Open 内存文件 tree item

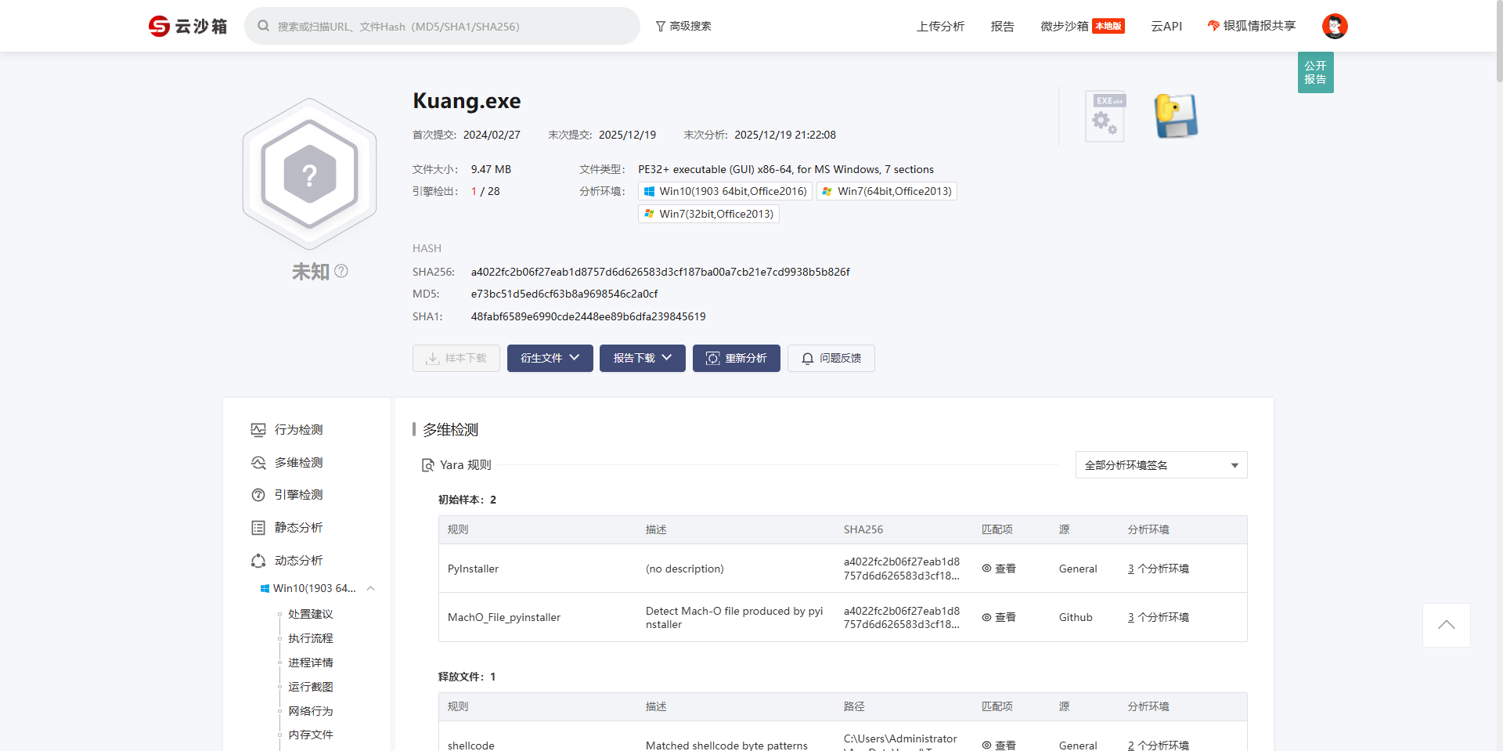pyautogui.click(x=311, y=735)
